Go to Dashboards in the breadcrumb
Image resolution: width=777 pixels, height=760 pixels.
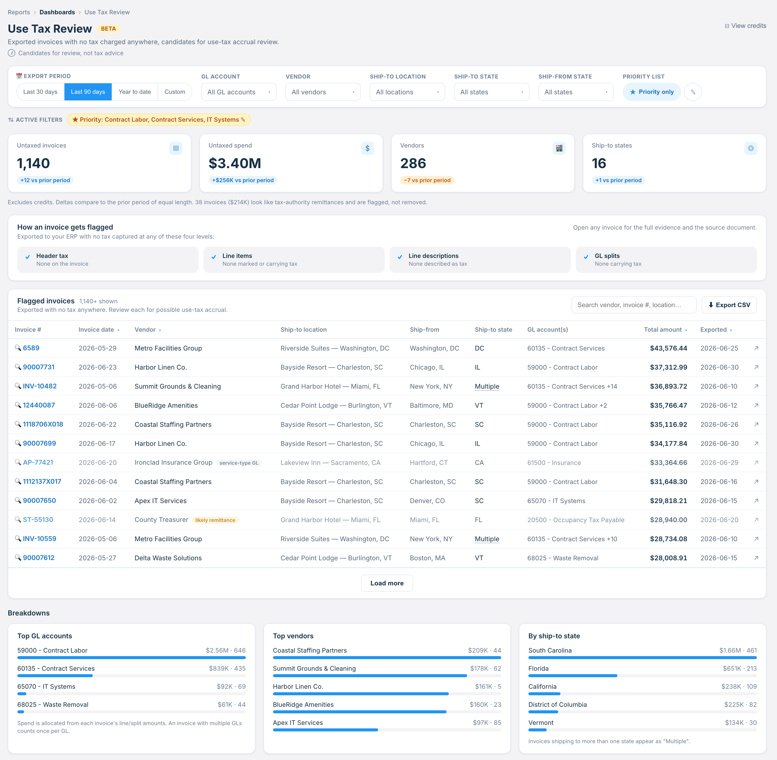pos(57,12)
